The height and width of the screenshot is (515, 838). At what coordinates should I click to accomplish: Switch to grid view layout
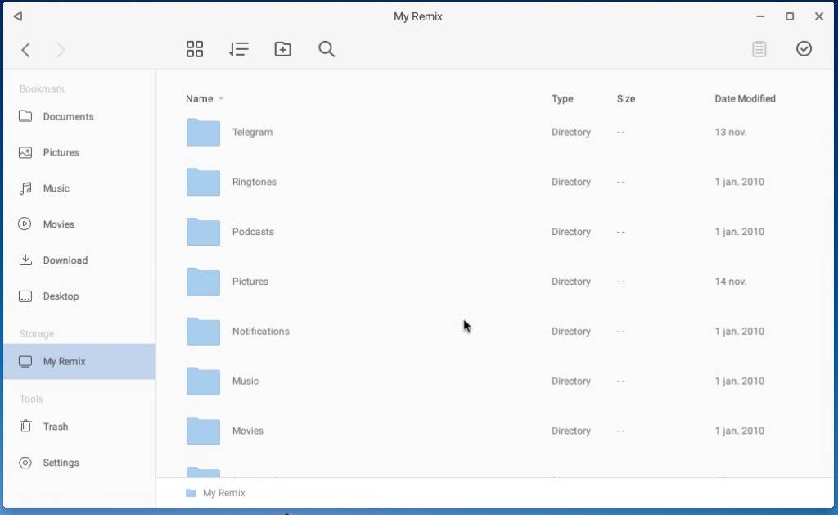pos(195,49)
